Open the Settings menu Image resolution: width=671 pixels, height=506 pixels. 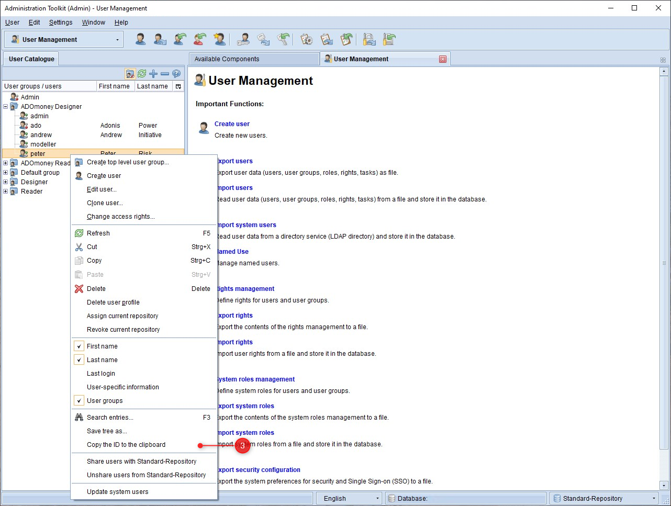pyautogui.click(x=61, y=23)
